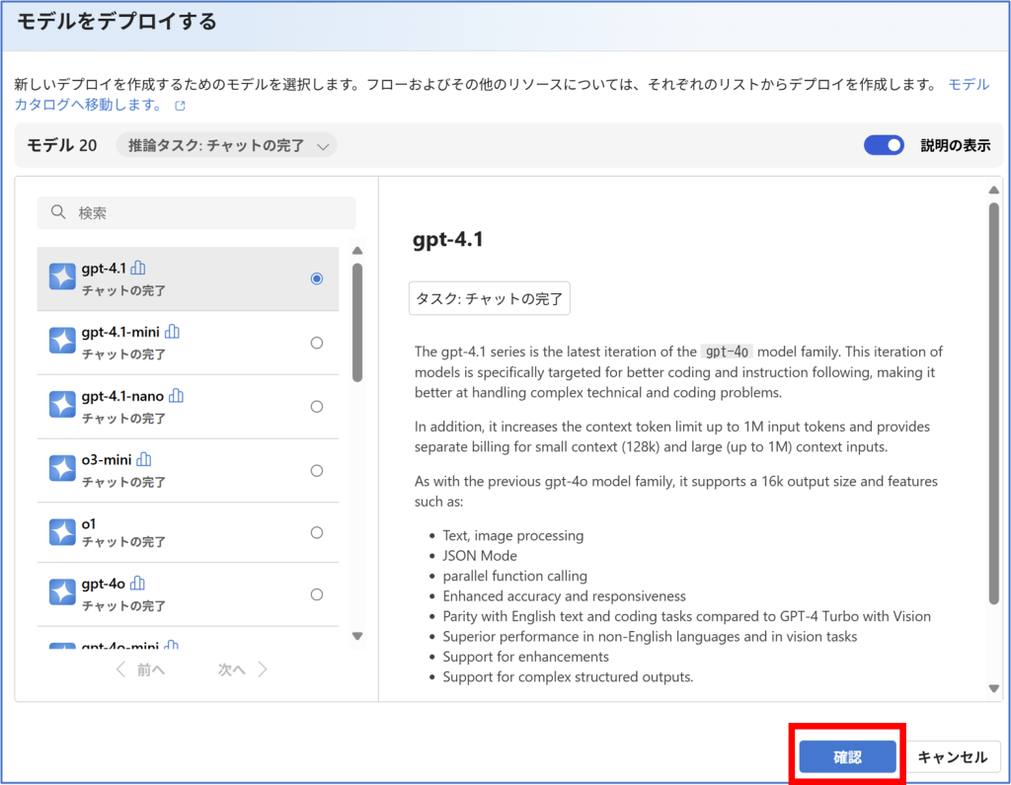
Task: Click the 'Text, image processing' bullet
Action: point(513,535)
